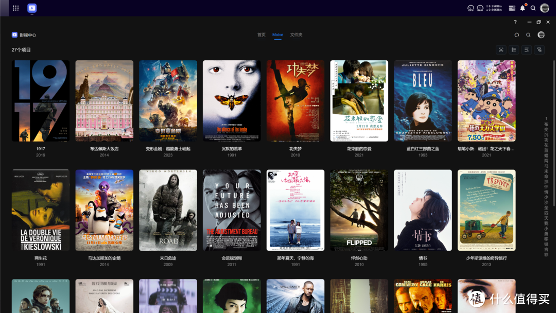Viewport: 556px width, 313px height.
Task: Open the 末日危途 poster
Action: [x=168, y=210]
